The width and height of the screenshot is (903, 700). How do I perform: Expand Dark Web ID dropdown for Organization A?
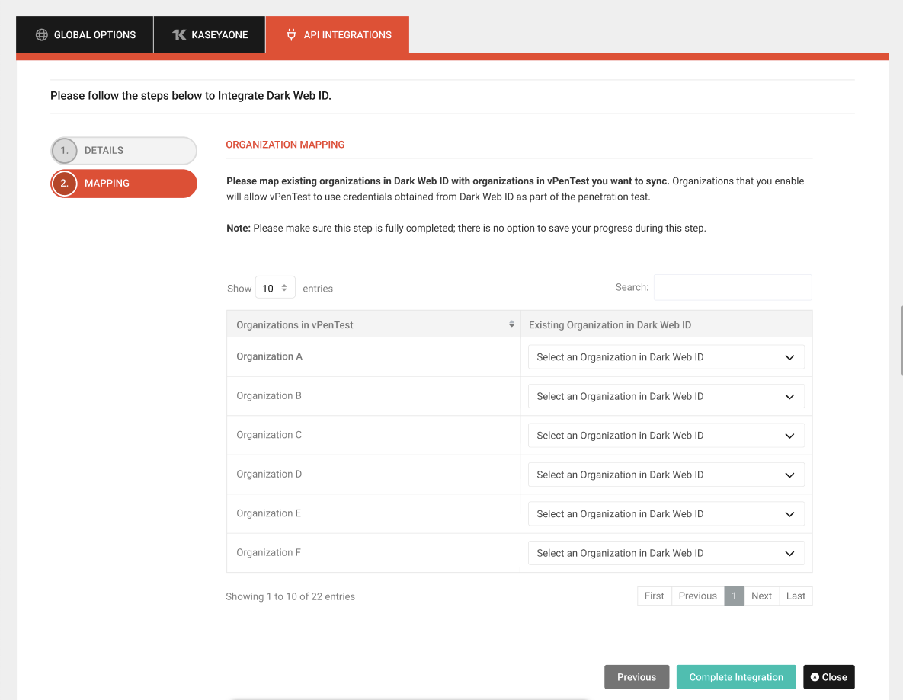(666, 357)
